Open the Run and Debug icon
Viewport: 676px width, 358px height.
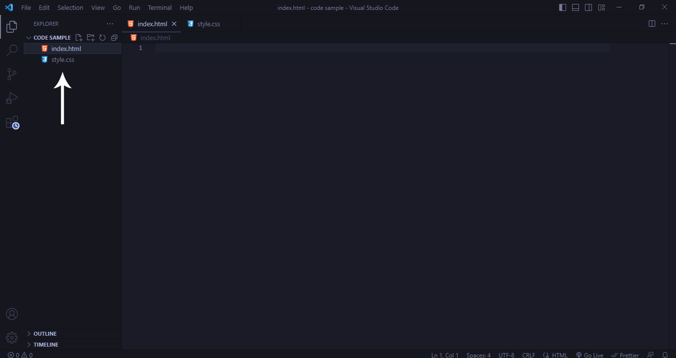point(11,98)
